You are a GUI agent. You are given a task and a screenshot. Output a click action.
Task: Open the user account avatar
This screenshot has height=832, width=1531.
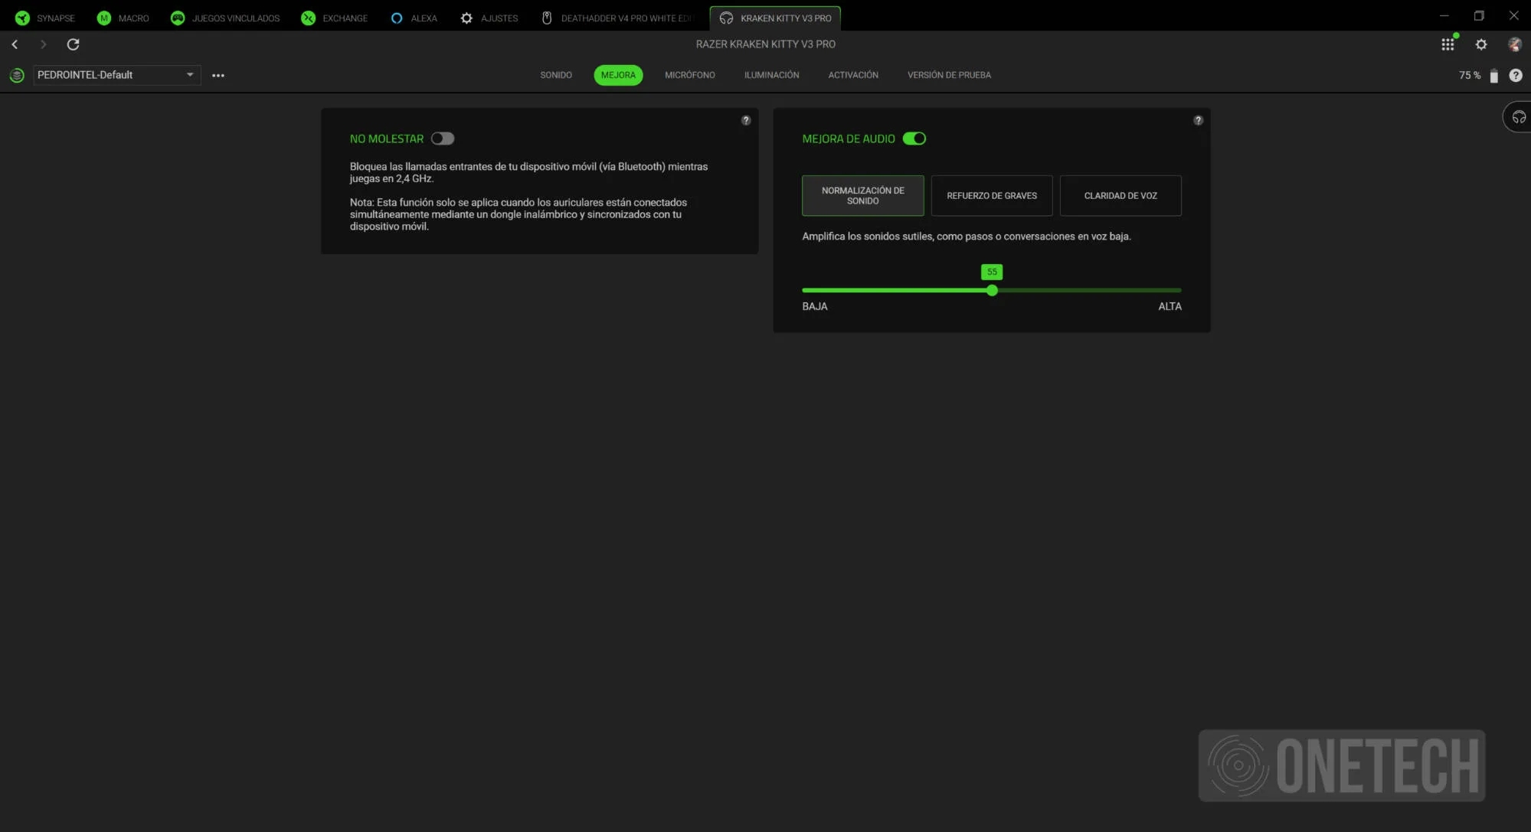(1514, 44)
